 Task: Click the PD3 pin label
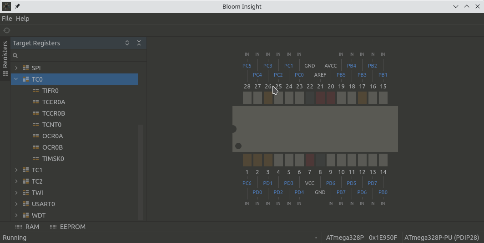coord(288,183)
